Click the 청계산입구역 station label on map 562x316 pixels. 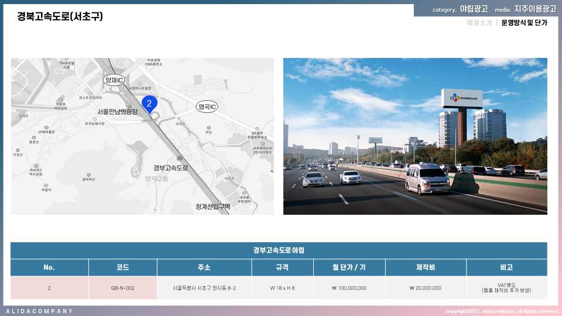coord(213,207)
